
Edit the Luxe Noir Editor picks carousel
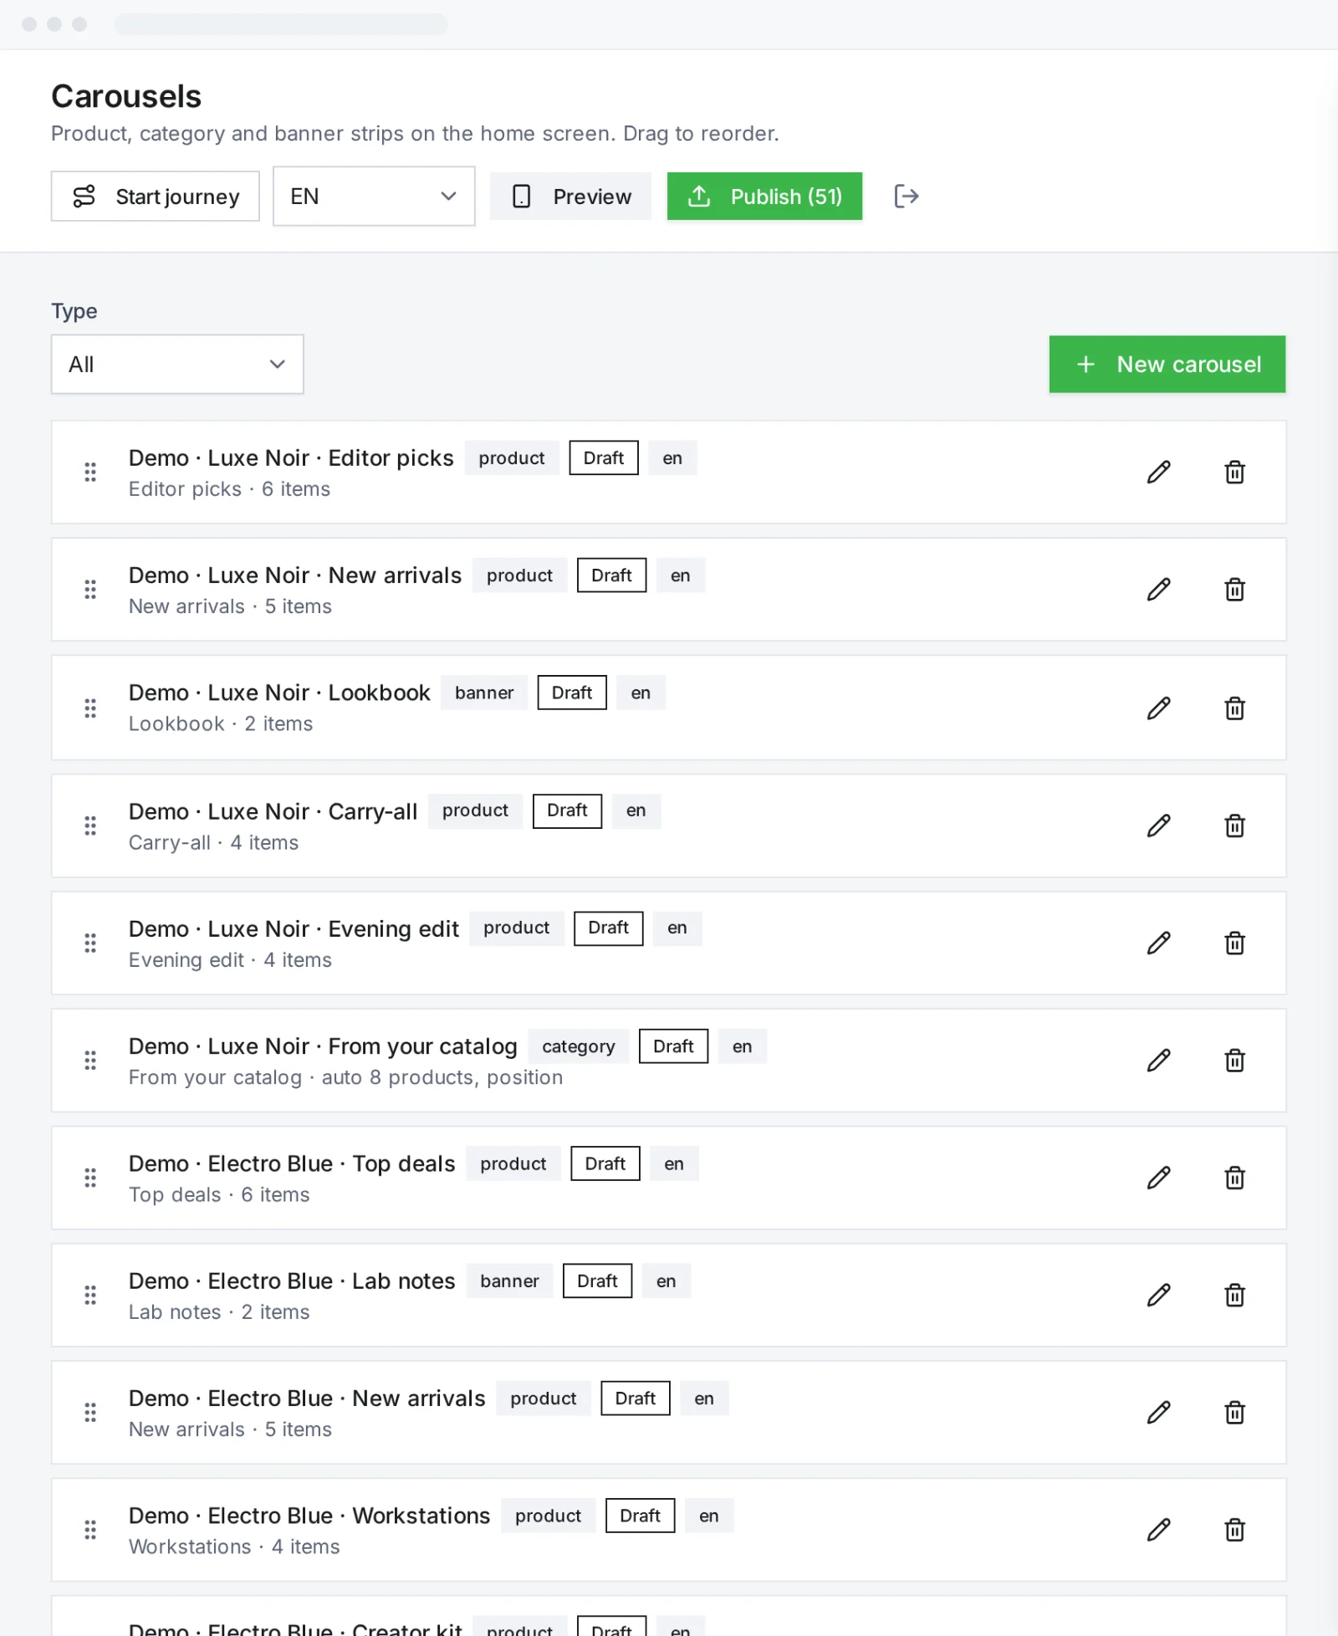coord(1158,473)
